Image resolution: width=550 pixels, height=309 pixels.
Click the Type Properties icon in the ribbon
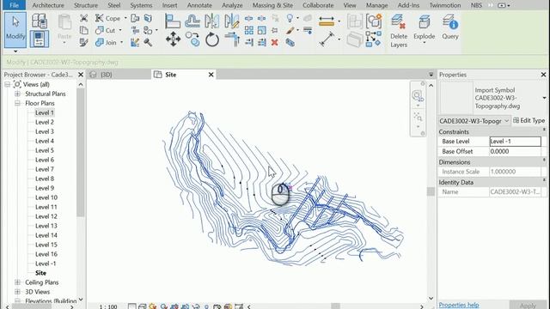tap(40, 21)
